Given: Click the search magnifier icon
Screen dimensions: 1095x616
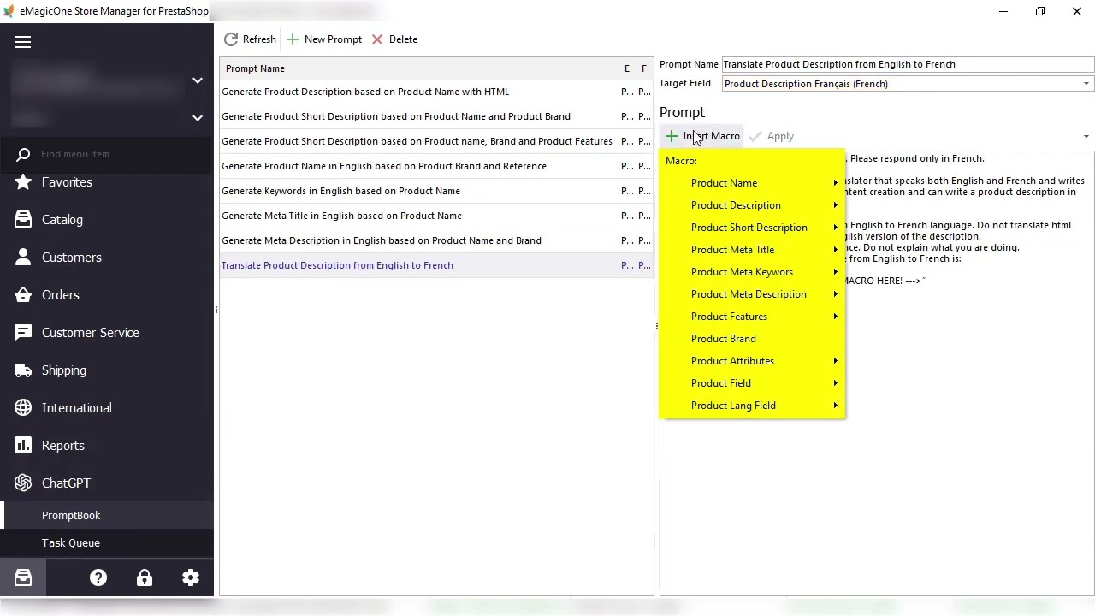Looking at the screenshot, I should (x=23, y=154).
